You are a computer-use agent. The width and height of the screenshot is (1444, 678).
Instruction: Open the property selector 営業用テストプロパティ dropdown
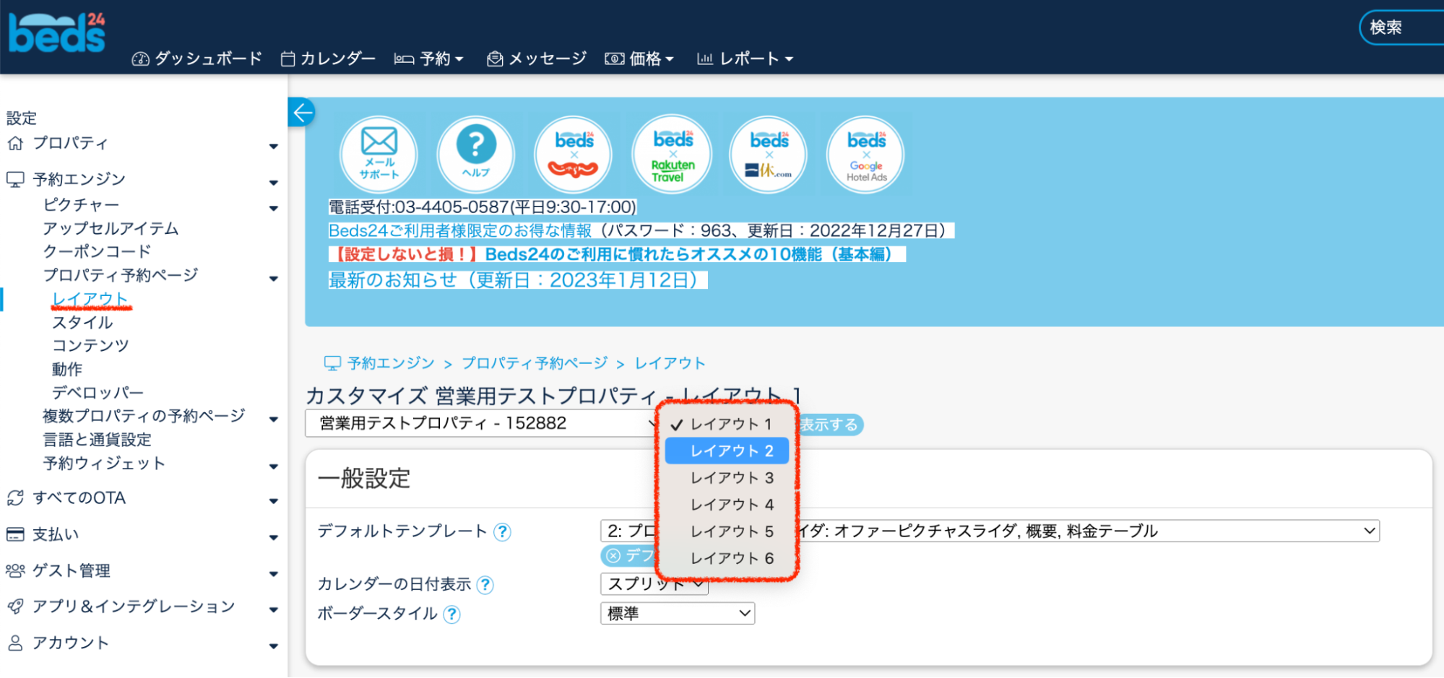481,423
